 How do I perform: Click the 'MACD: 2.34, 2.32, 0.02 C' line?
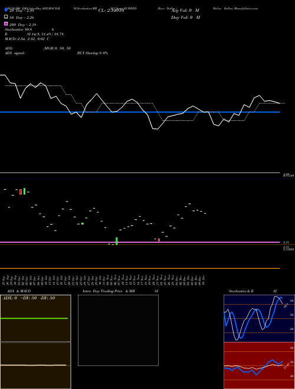[x=27, y=39]
